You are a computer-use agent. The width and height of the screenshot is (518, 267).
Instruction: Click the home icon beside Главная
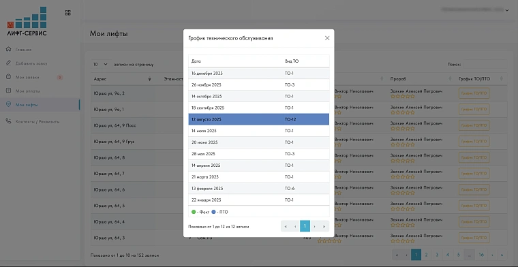tap(9, 50)
